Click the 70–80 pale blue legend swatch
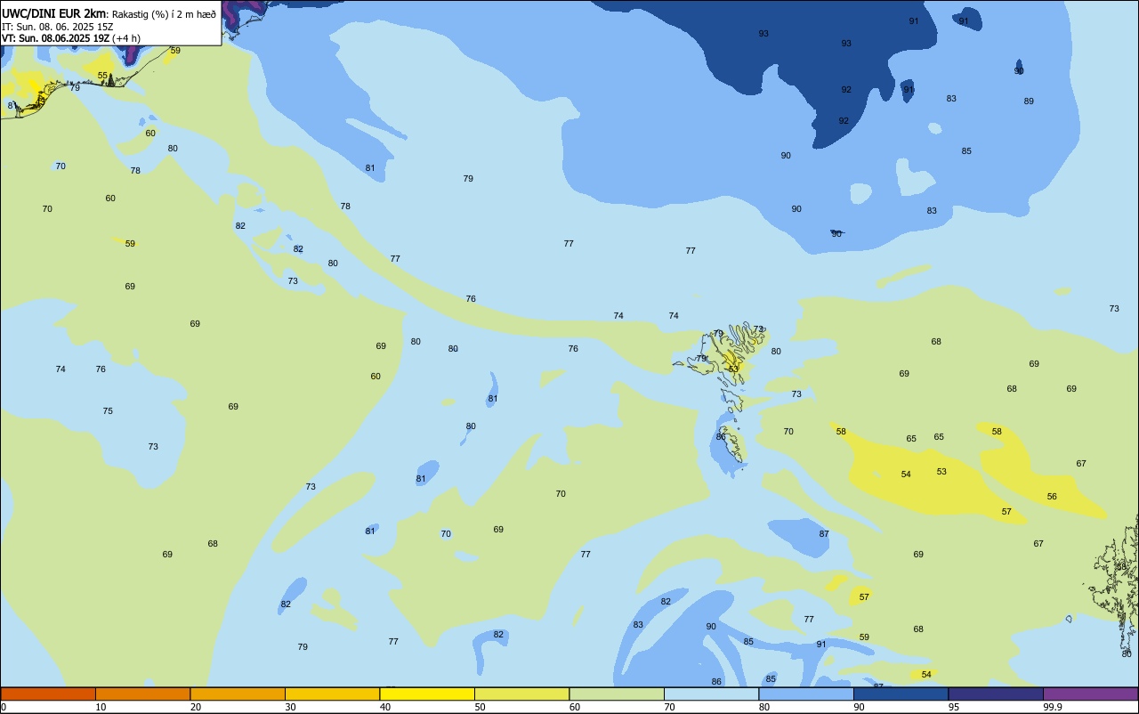The height and width of the screenshot is (714, 1139). pyautogui.click(x=711, y=694)
